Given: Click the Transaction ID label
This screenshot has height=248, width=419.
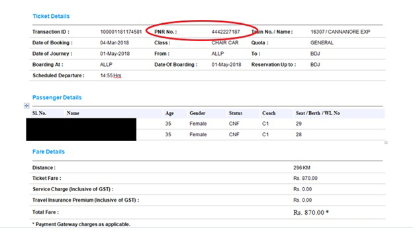Looking at the screenshot, I should (51, 32).
